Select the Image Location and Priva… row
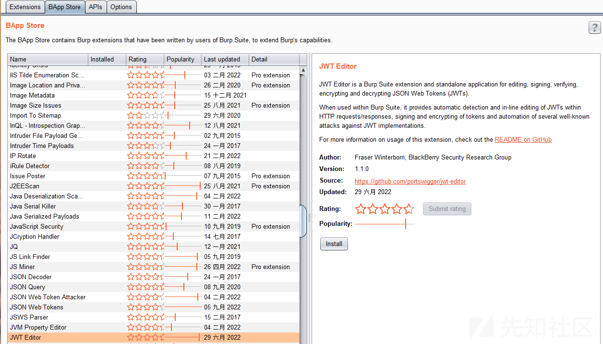This screenshot has width=603, height=344. (48, 85)
